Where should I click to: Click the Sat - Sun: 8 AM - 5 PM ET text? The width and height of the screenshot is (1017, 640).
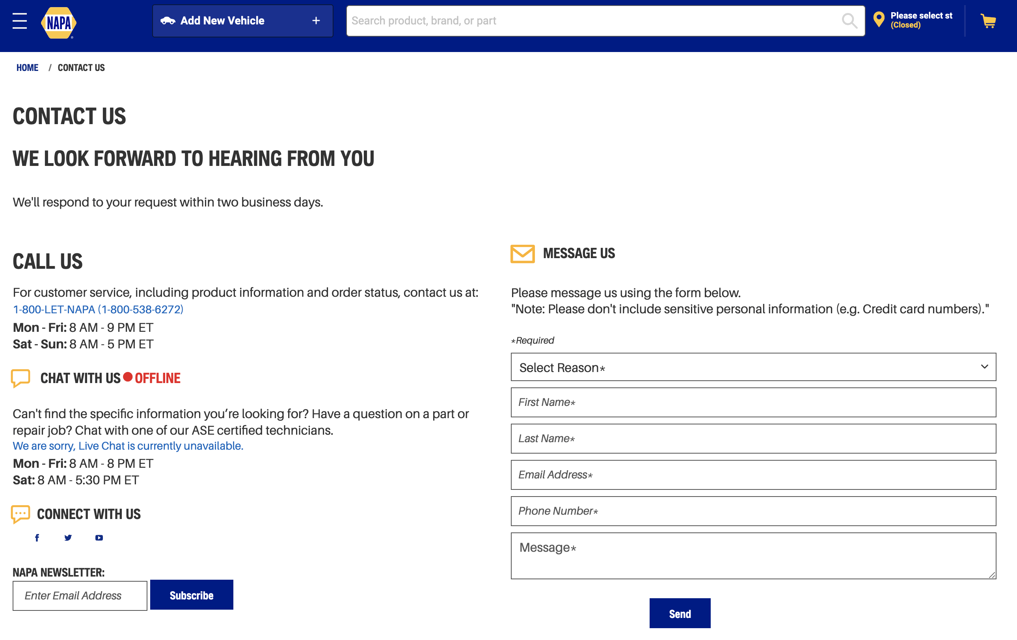click(83, 344)
